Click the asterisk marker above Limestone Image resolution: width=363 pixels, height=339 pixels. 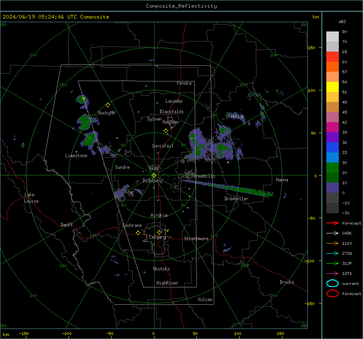click(76, 152)
